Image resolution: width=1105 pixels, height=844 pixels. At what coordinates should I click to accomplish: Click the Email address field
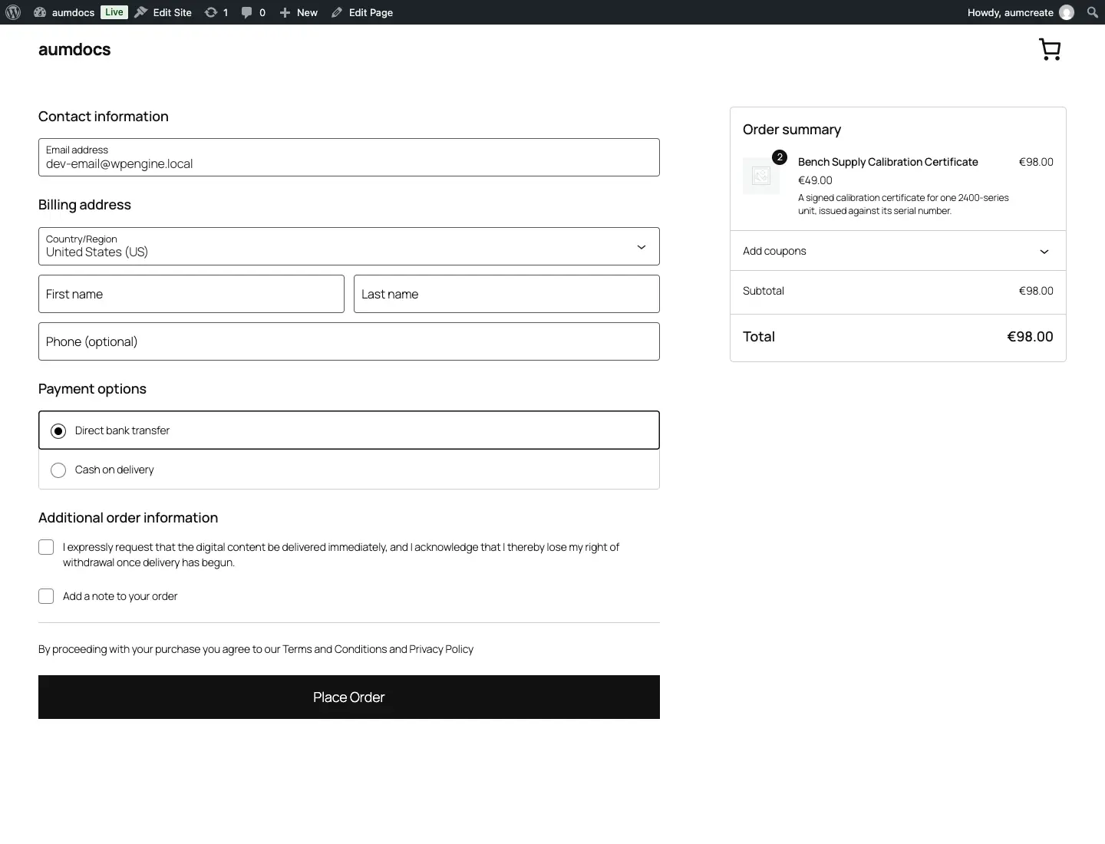[x=349, y=157]
